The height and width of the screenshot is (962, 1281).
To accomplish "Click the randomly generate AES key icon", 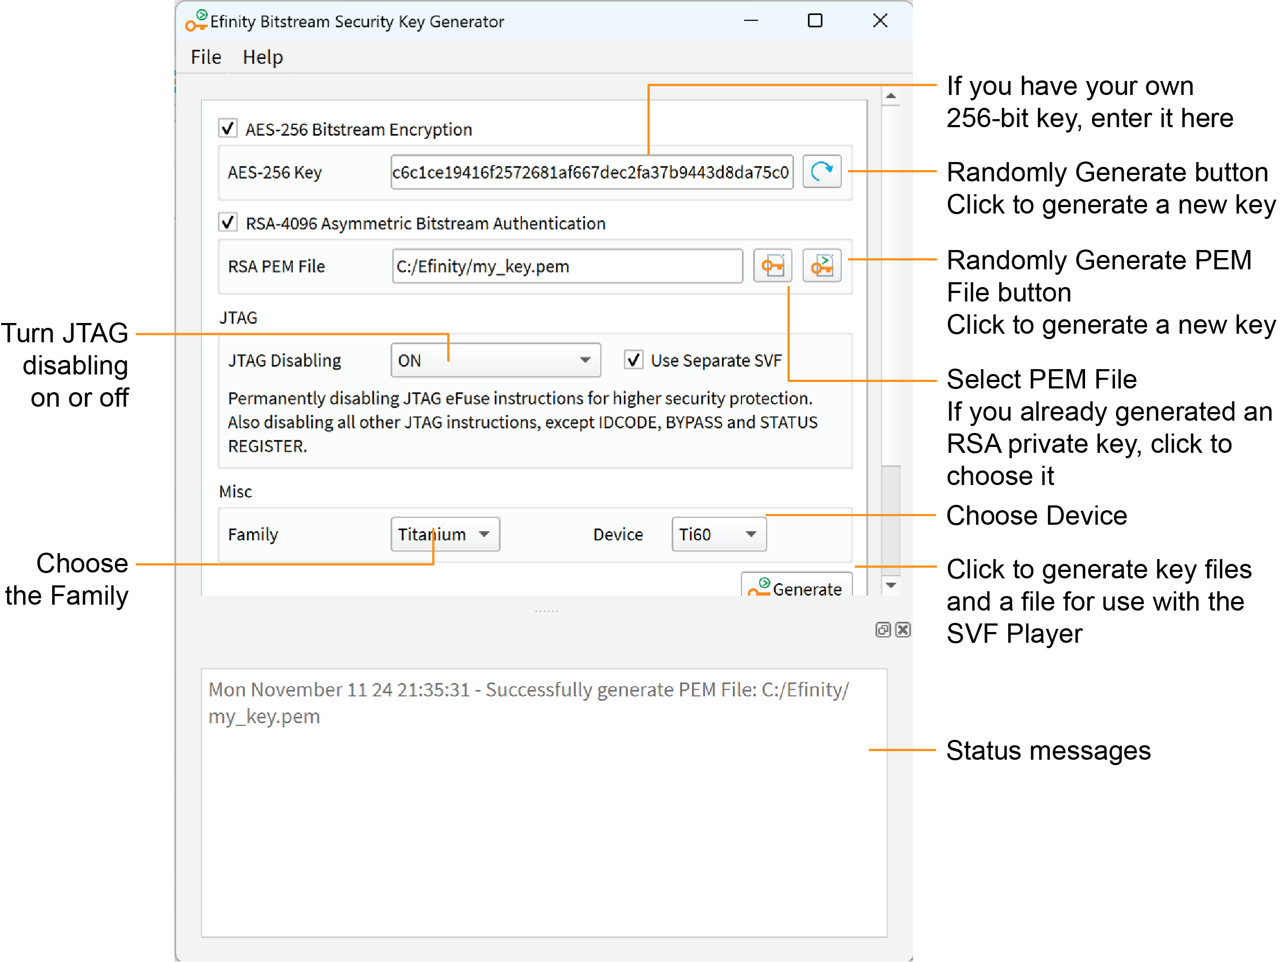I will tap(821, 171).
